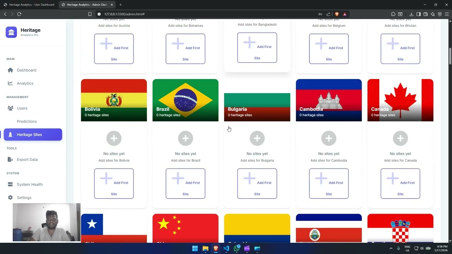
Task: Open Visual Studio Code from taskbar
Action: [x=226, y=248]
